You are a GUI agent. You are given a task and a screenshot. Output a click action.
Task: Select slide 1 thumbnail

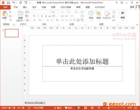pos(12,33)
